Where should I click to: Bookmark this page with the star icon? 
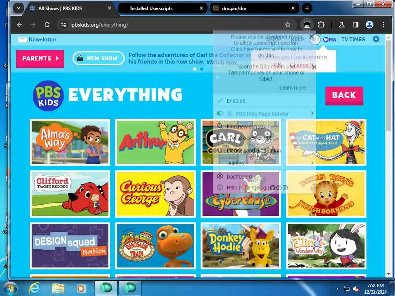[288, 25]
